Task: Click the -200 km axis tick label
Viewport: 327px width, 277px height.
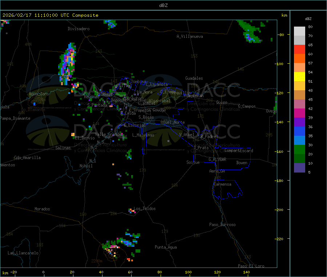Action: pos(279,210)
